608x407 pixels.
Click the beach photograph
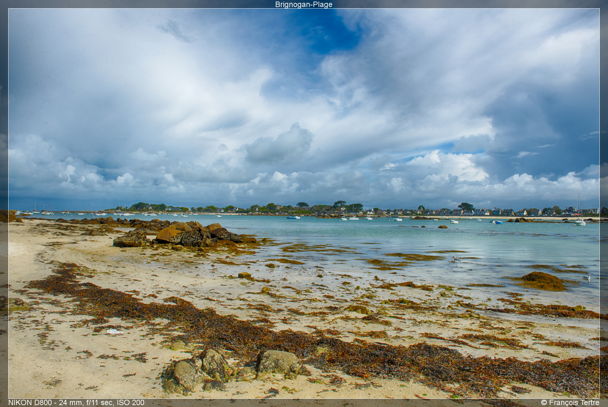(304, 203)
